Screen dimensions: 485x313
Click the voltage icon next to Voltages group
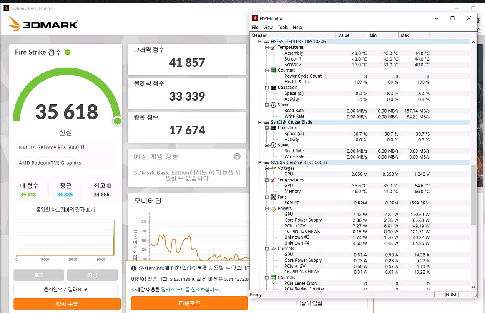click(273, 168)
